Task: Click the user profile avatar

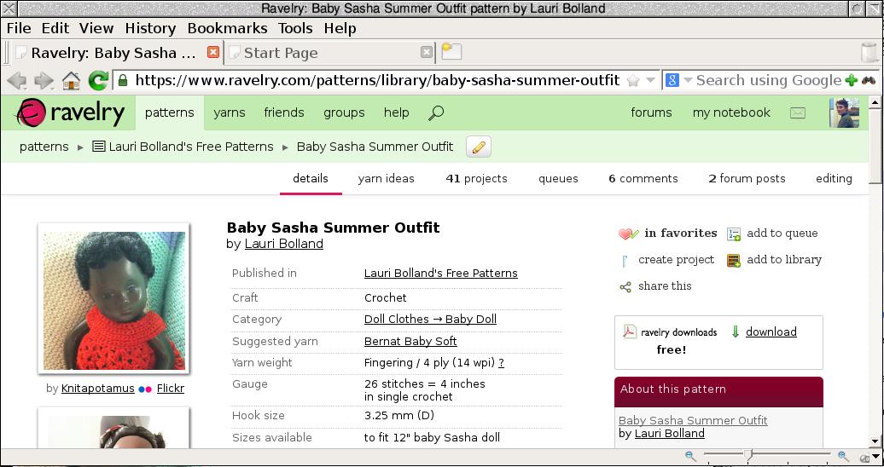Action: point(843,112)
